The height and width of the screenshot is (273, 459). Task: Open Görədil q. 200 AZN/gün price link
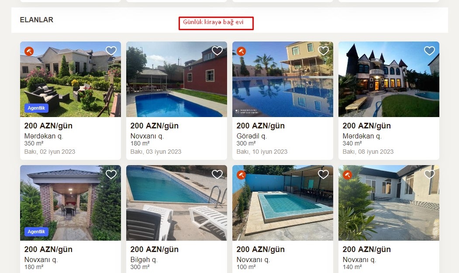click(261, 126)
